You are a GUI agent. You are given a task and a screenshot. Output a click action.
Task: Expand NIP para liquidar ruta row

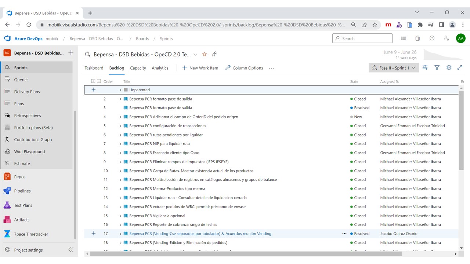click(120, 144)
